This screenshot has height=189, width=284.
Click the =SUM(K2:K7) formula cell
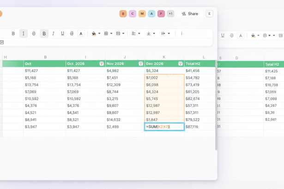coord(164,127)
